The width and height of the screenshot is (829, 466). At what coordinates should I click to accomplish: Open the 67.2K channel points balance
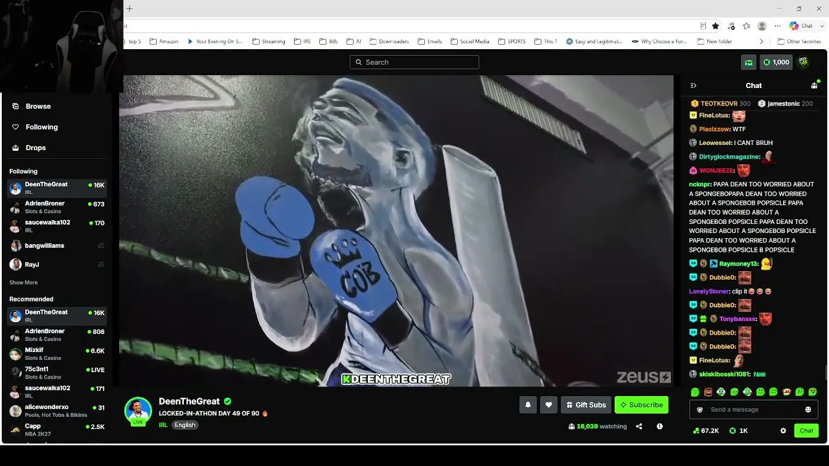pyautogui.click(x=706, y=430)
